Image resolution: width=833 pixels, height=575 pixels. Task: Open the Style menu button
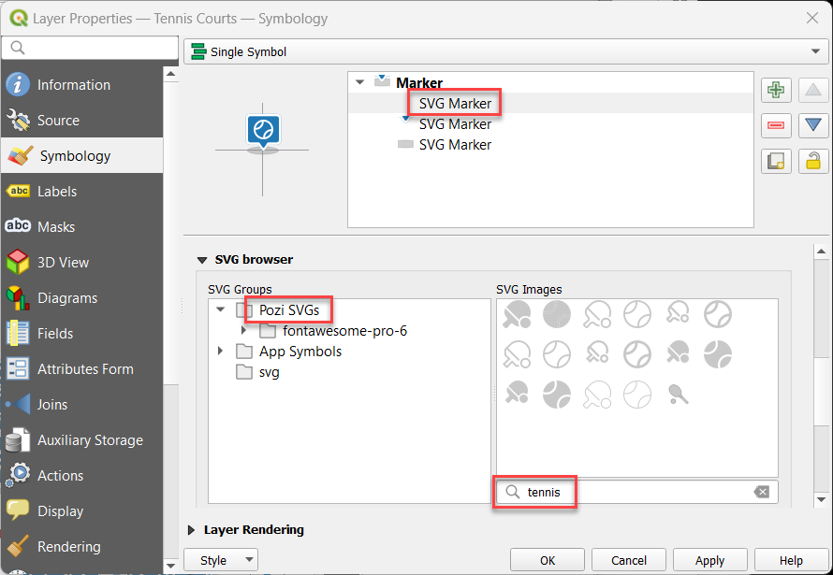click(222, 560)
